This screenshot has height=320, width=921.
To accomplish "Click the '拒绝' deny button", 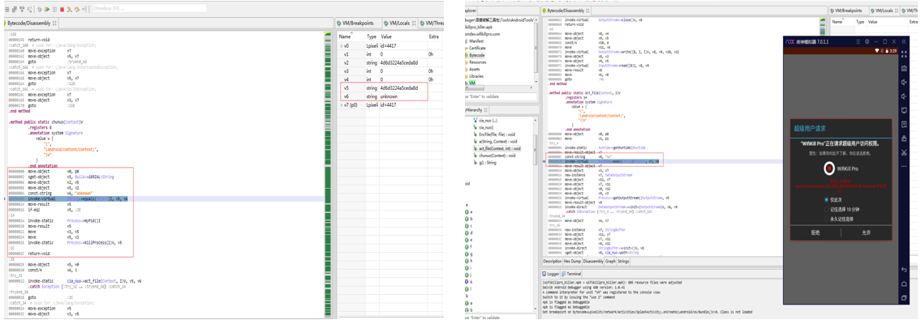I will [816, 233].
